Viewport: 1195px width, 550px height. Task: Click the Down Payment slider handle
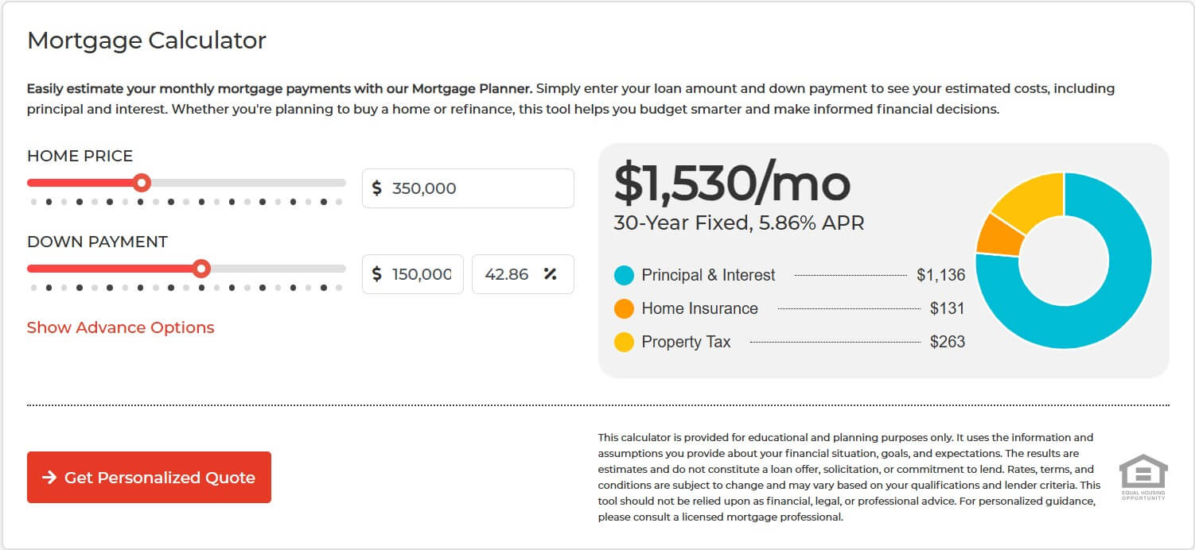(202, 269)
